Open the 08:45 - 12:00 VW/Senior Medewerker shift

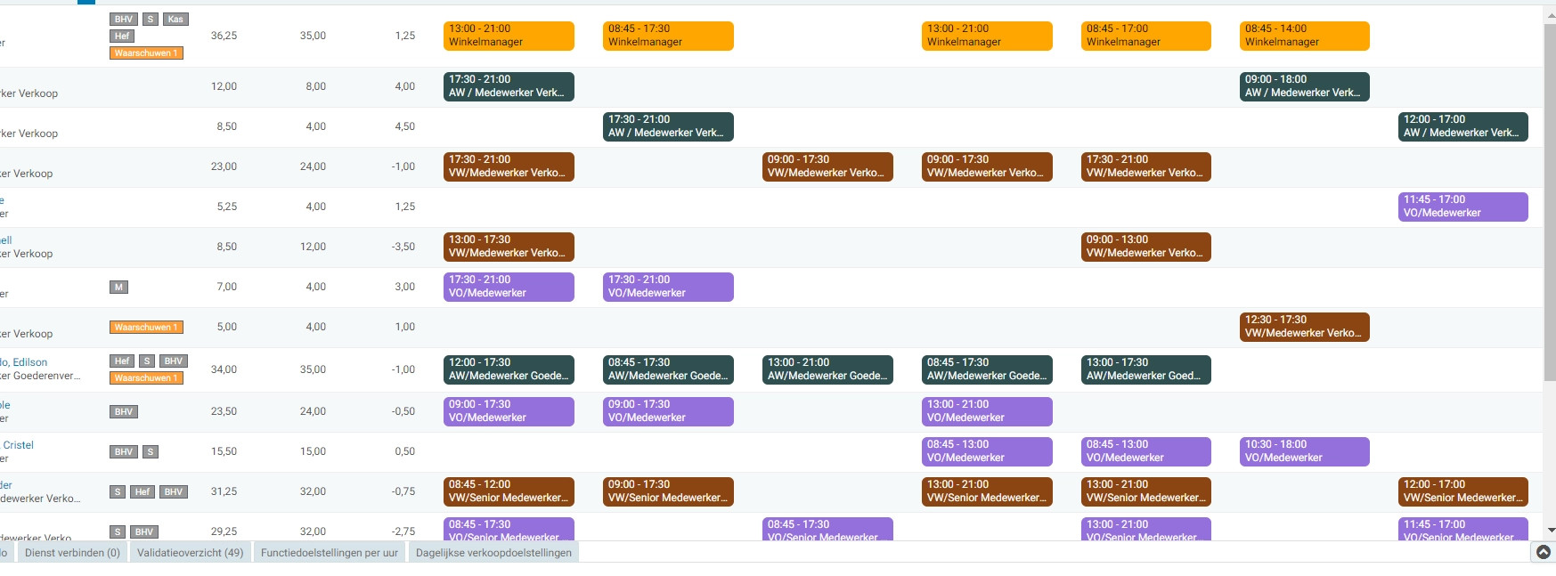pos(509,491)
